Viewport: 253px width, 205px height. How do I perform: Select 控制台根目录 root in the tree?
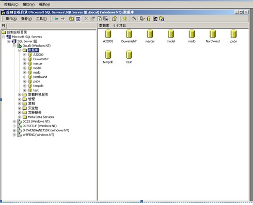click(17, 32)
